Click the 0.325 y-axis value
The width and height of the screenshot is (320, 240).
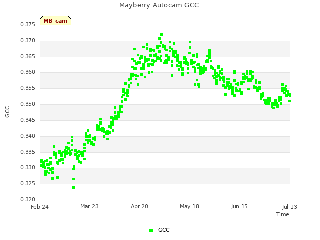[28, 183]
